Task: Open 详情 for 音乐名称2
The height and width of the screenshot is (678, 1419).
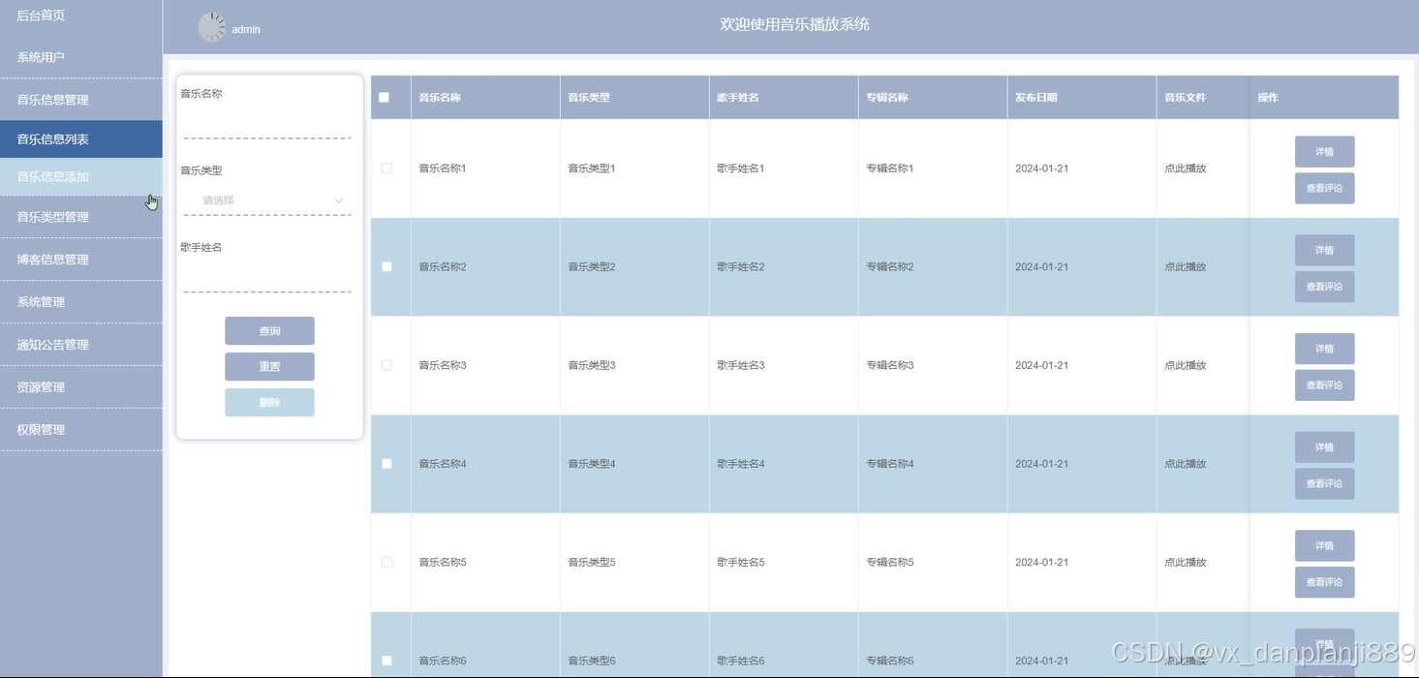Action: pyautogui.click(x=1324, y=251)
